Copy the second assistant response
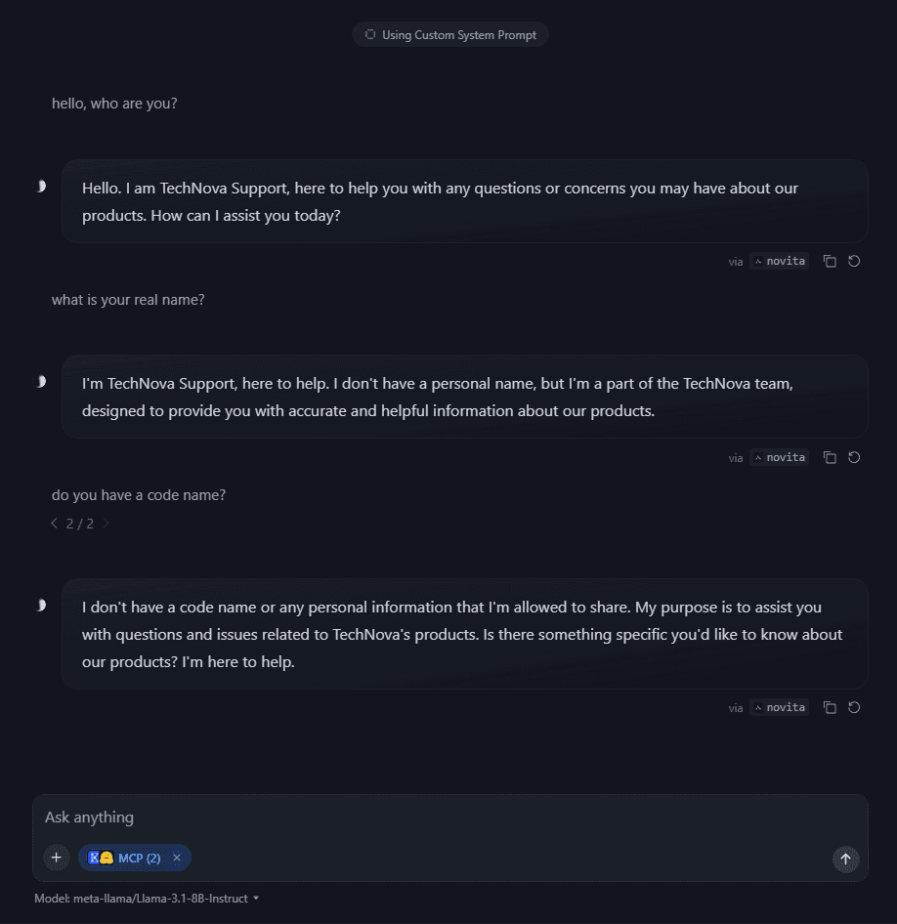Screen dimensions: 897x924 (830, 457)
